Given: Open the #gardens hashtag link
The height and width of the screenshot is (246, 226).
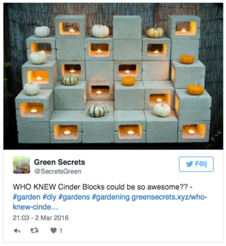Looking at the screenshot, I should coord(74,197).
